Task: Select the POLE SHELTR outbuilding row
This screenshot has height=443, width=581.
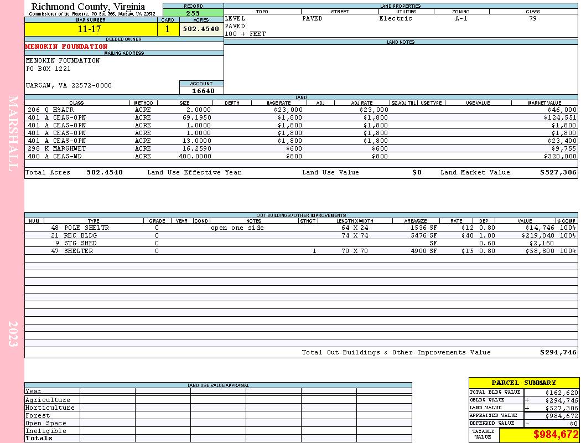Action: click(301, 228)
